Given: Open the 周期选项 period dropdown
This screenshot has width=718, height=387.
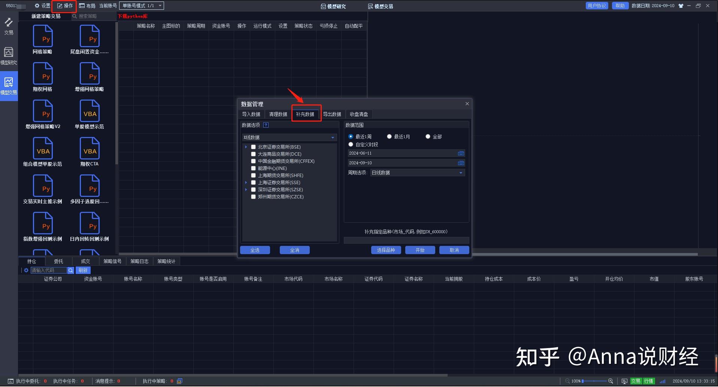Looking at the screenshot, I should tap(460, 173).
